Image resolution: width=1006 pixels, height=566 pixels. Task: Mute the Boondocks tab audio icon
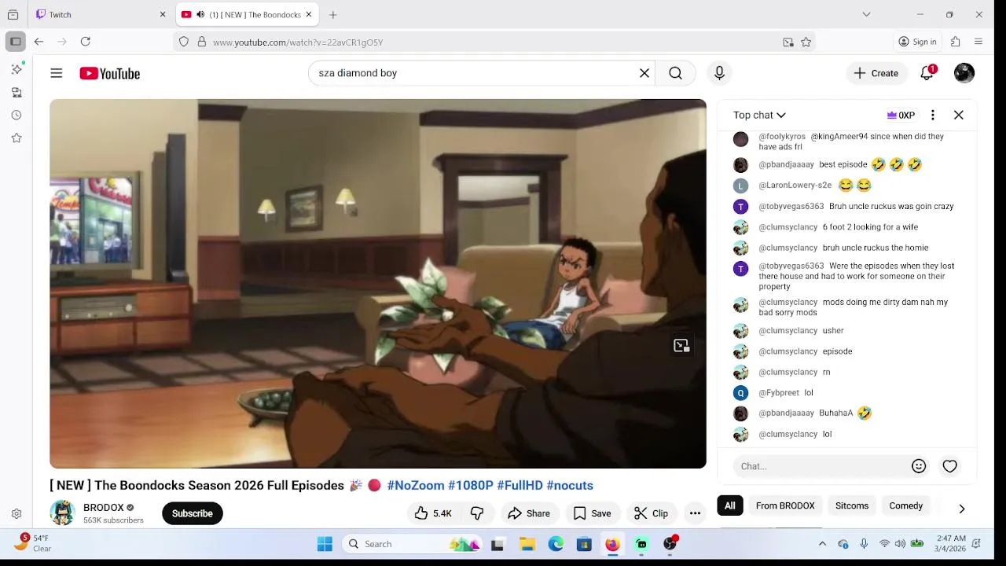coord(200,14)
